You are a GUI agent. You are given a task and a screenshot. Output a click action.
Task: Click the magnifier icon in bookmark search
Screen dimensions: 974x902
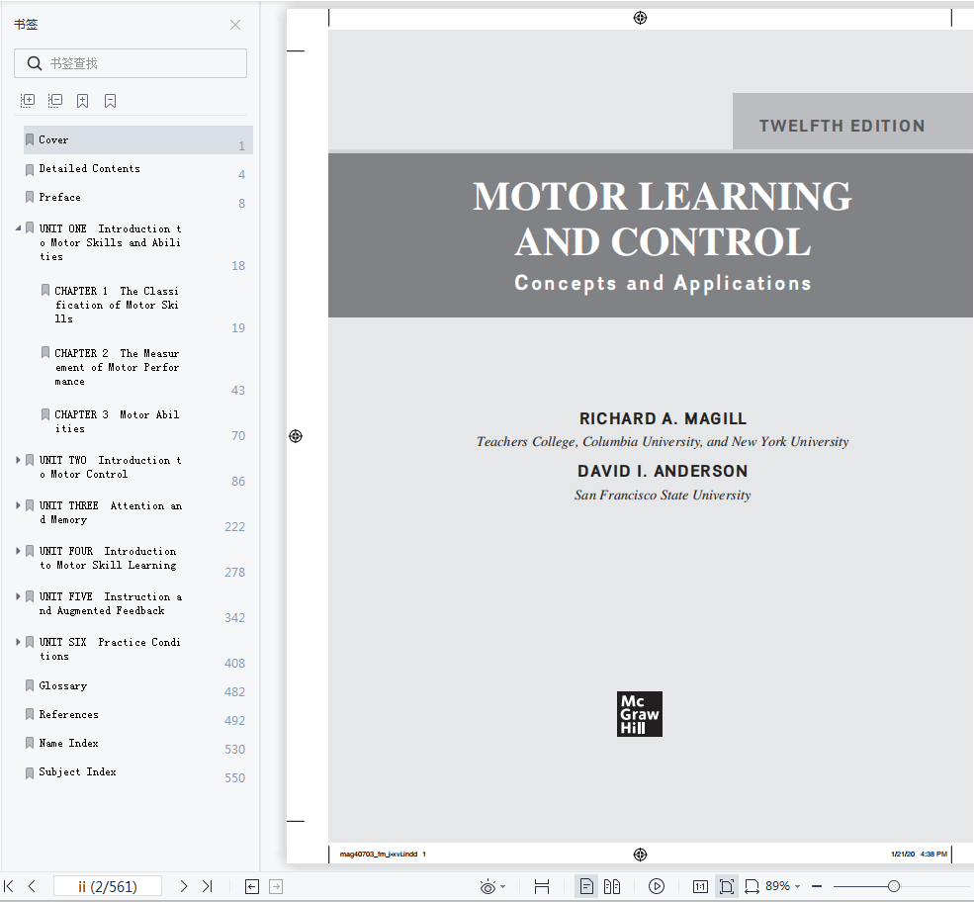click(x=35, y=63)
